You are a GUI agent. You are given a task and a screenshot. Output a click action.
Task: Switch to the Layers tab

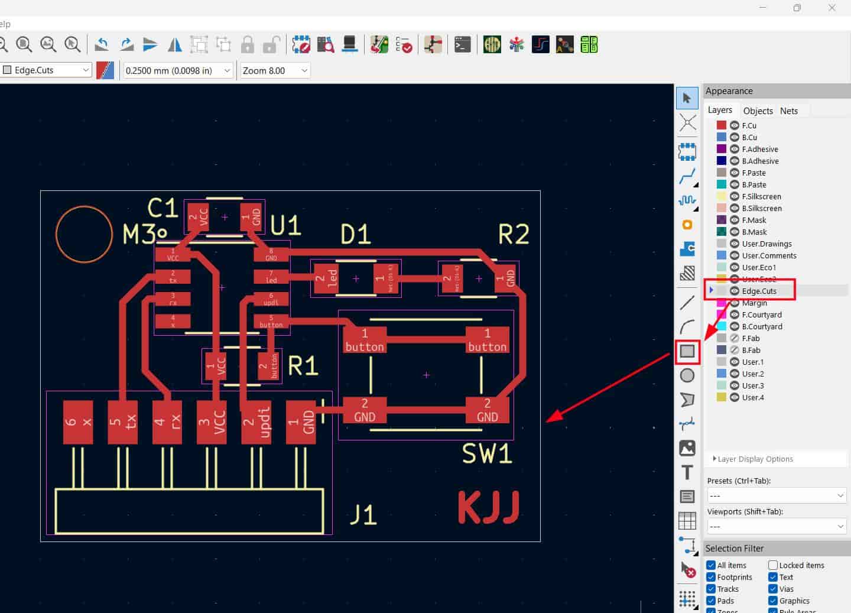(x=720, y=110)
